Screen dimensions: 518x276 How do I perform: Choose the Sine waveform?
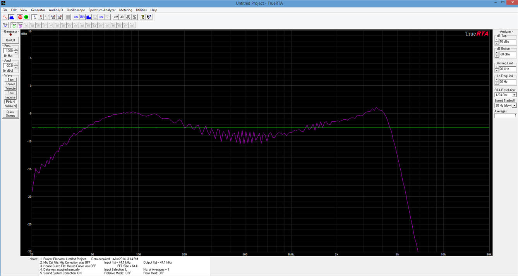[x=10, y=80]
